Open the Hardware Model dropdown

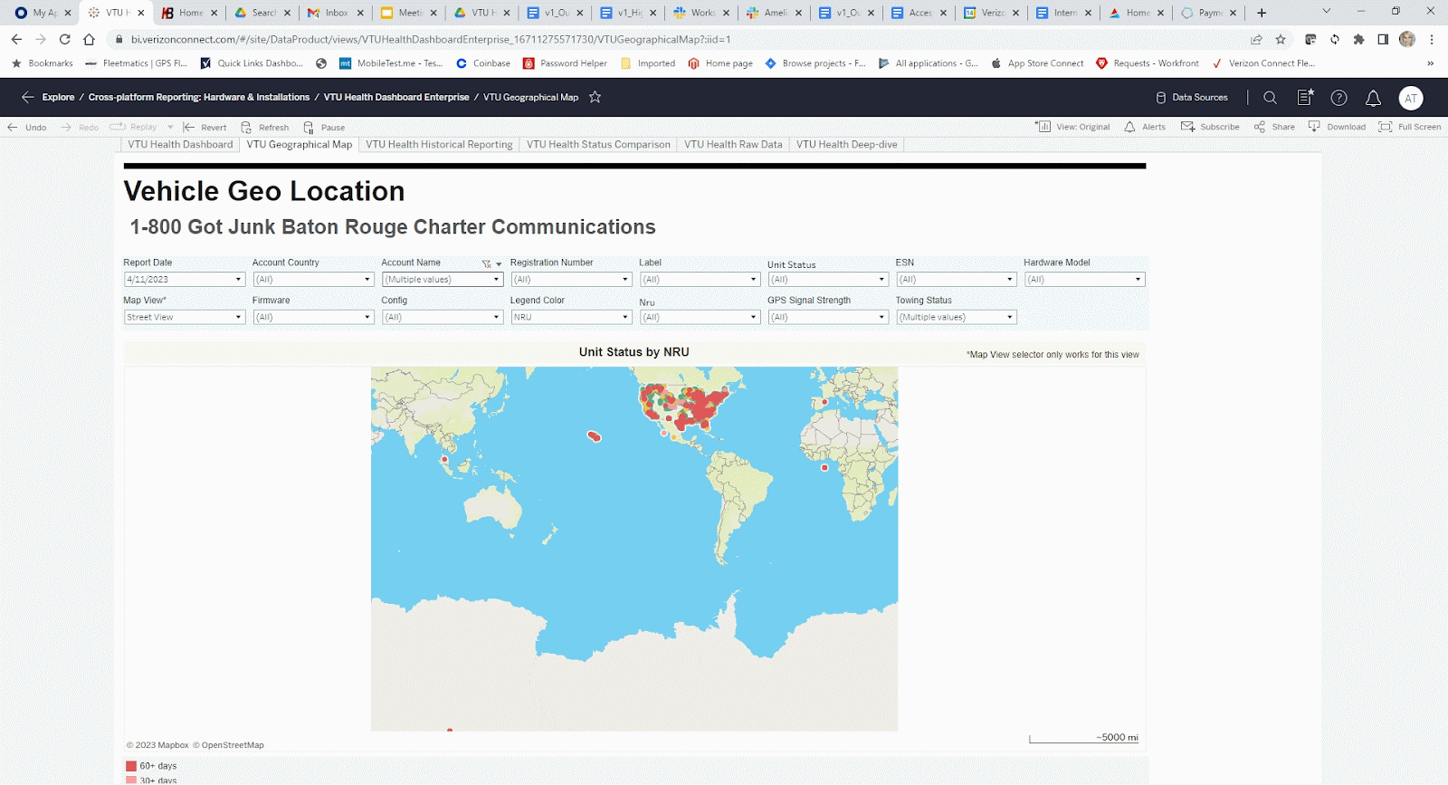click(x=1138, y=280)
